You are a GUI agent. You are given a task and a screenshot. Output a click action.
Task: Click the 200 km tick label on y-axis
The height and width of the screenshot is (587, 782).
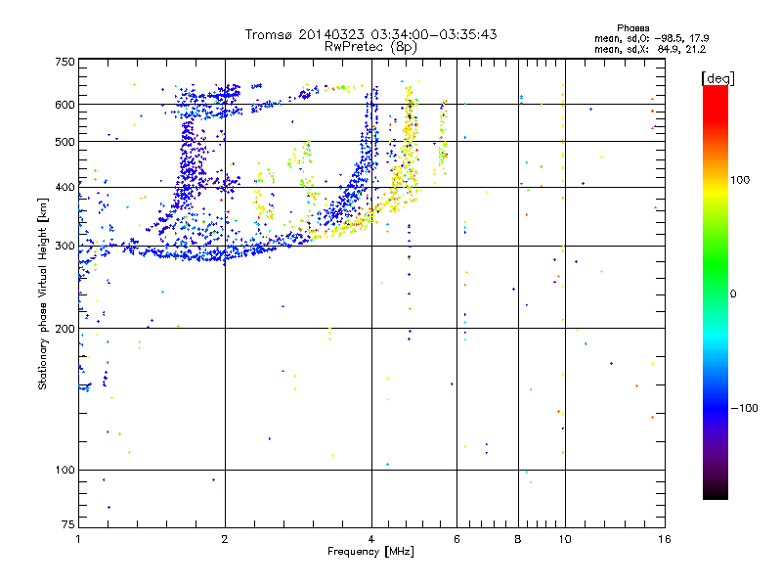click(x=65, y=329)
